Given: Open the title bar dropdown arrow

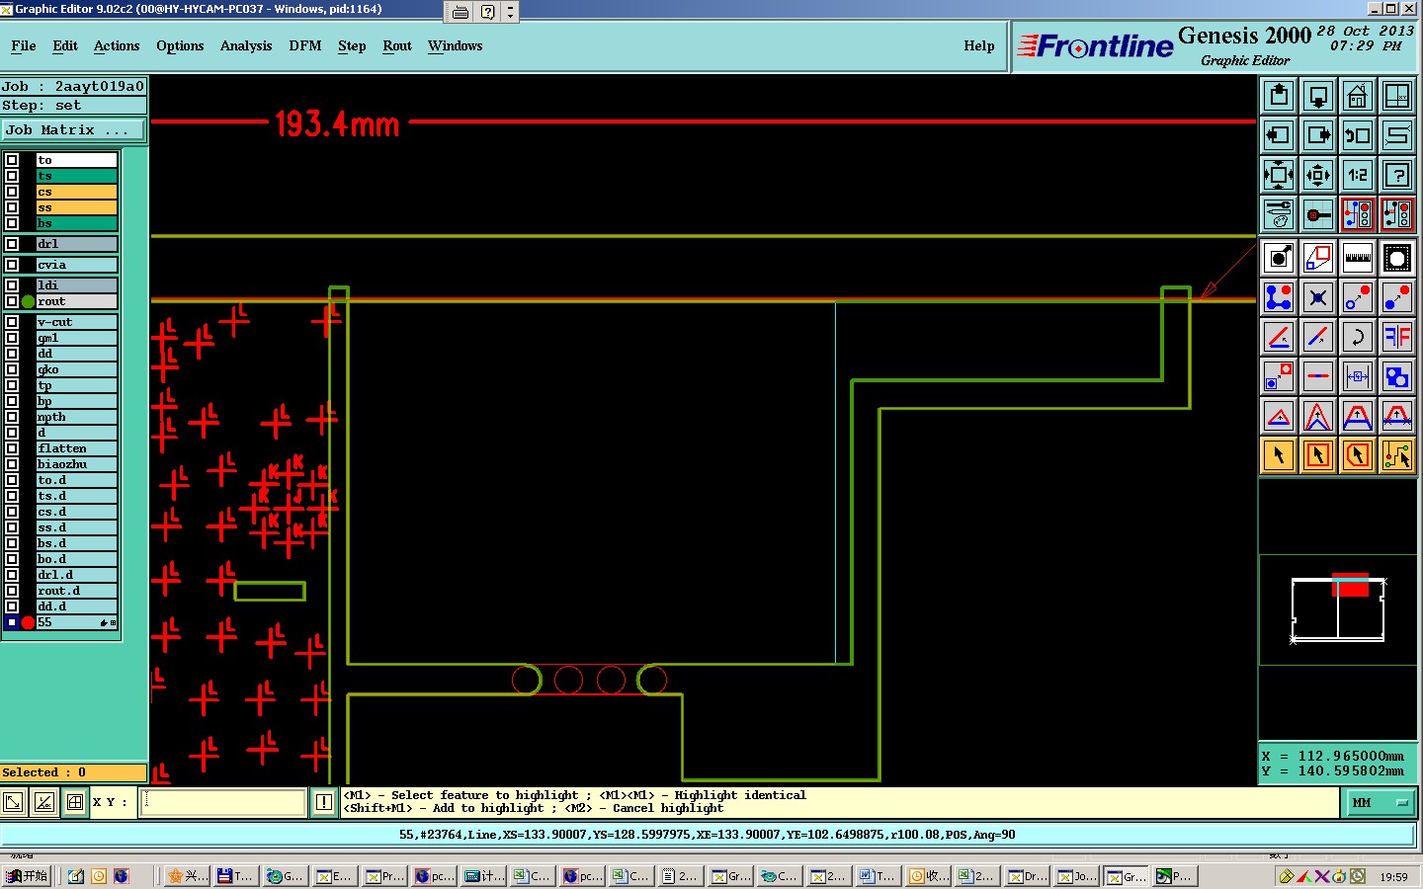Looking at the screenshot, I should click(x=510, y=12).
